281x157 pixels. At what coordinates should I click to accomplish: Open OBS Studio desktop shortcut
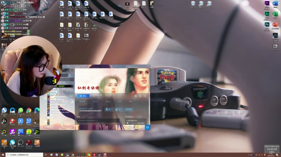pyautogui.click(x=21, y=144)
